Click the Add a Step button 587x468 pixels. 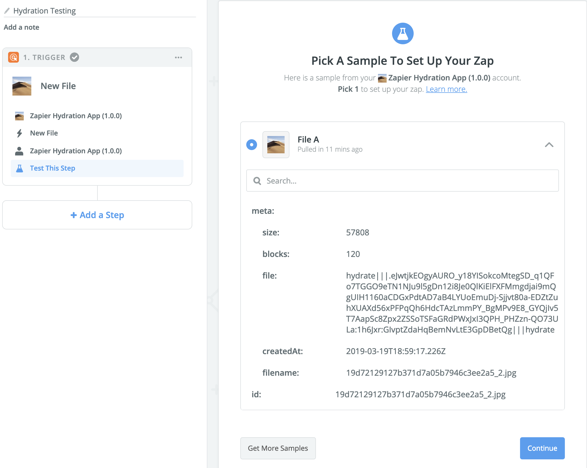tap(97, 215)
